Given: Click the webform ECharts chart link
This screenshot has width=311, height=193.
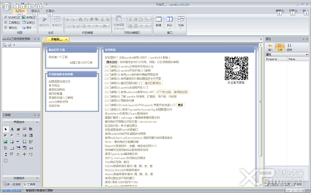Looking at the screenshot, I should tap(126, 114).
